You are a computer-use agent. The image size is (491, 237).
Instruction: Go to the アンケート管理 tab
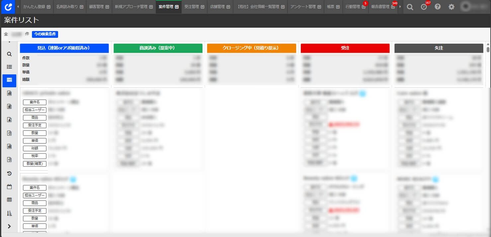[x=303, y=7]
